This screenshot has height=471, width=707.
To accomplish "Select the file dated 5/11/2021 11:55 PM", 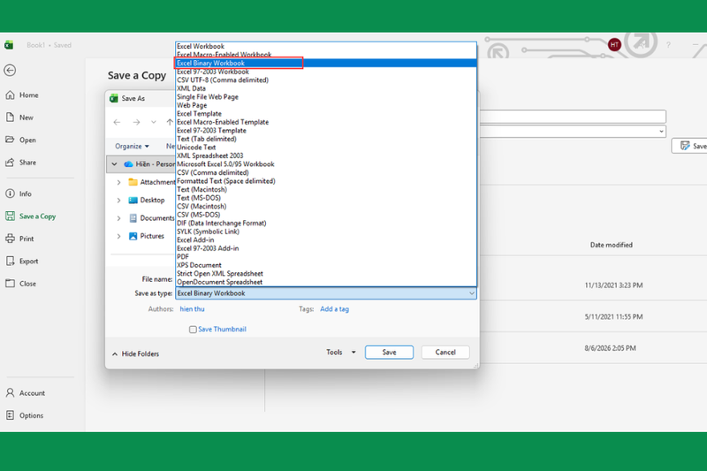I will [613, 317].
